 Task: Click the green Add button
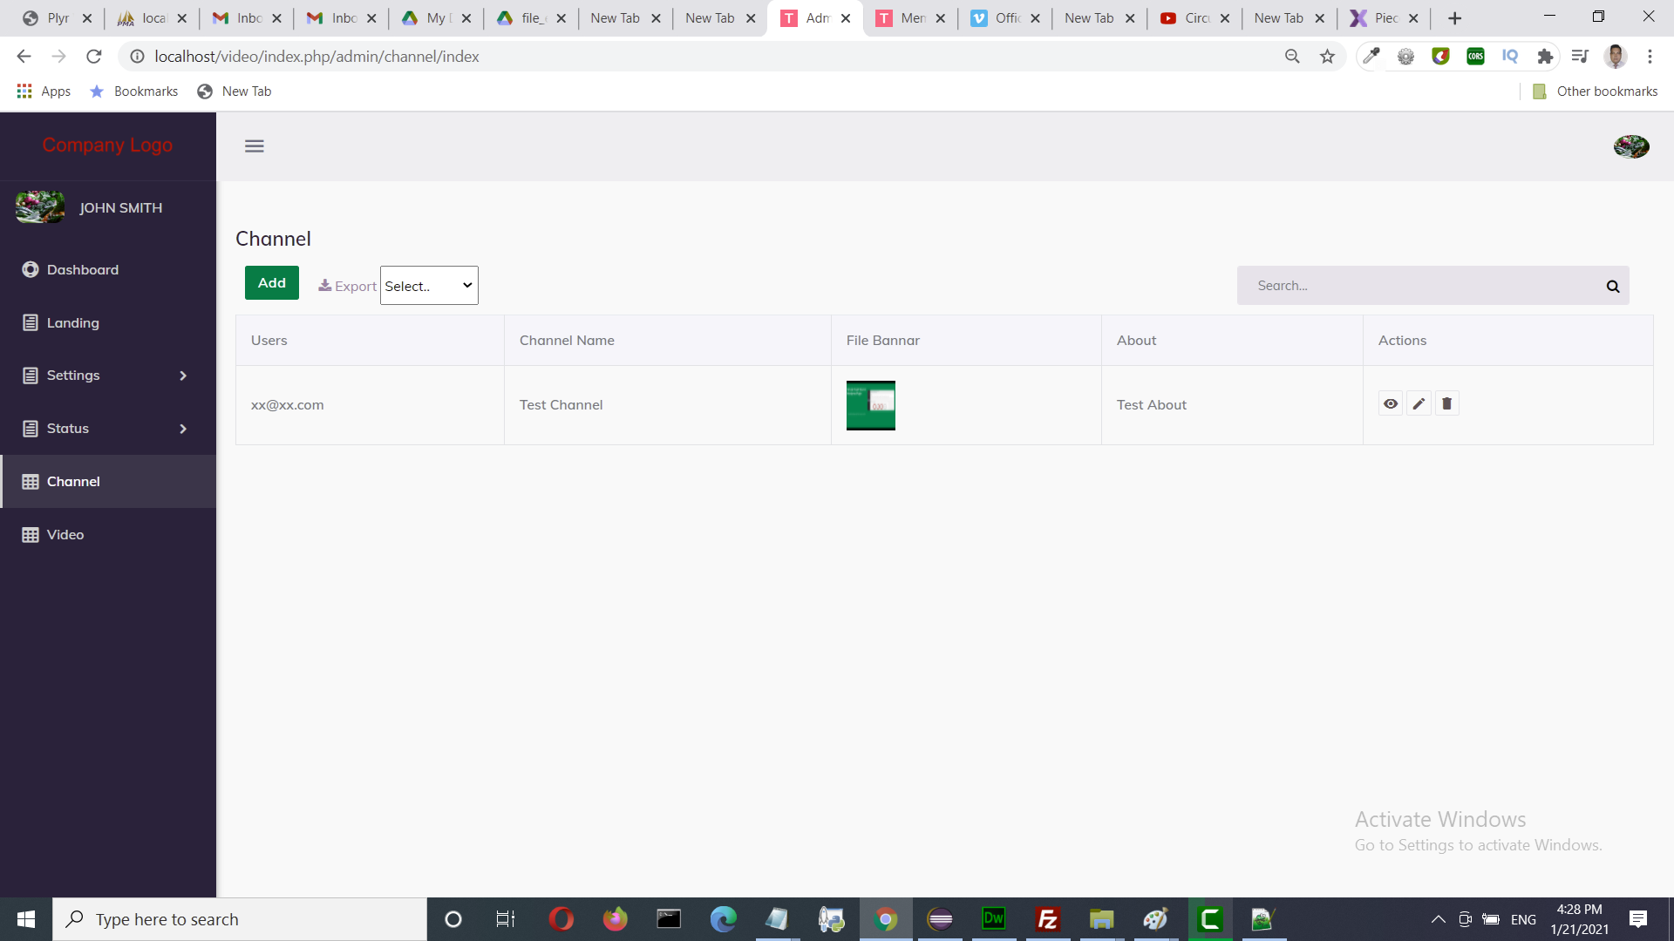[271, 283]
